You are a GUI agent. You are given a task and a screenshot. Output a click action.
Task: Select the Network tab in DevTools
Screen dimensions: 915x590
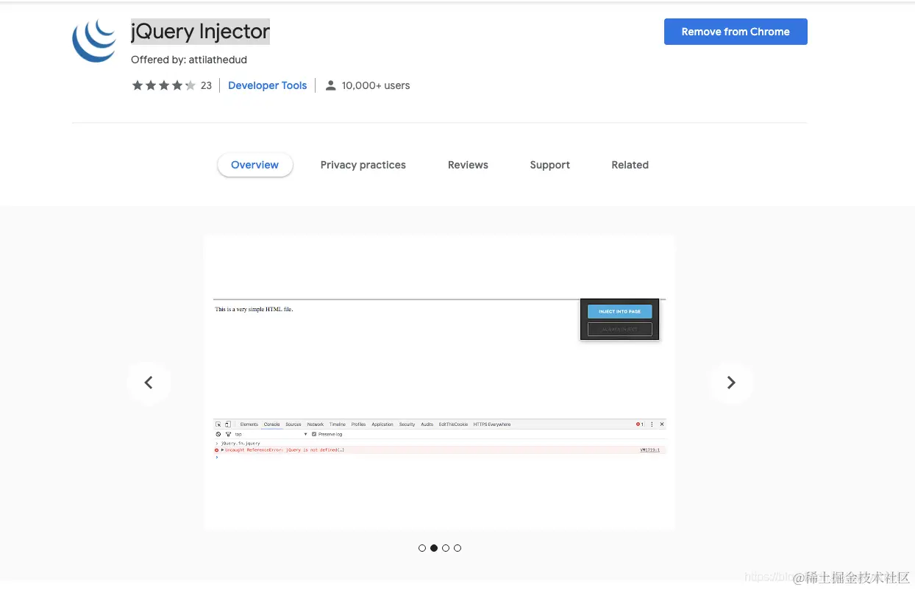[x=316, y=424]
